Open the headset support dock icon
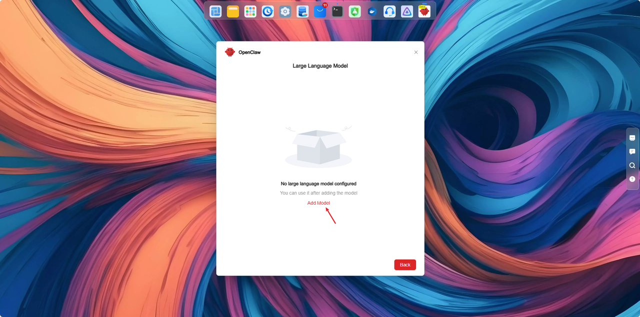This screenshot has width=640, height=317. coord(389,11)
